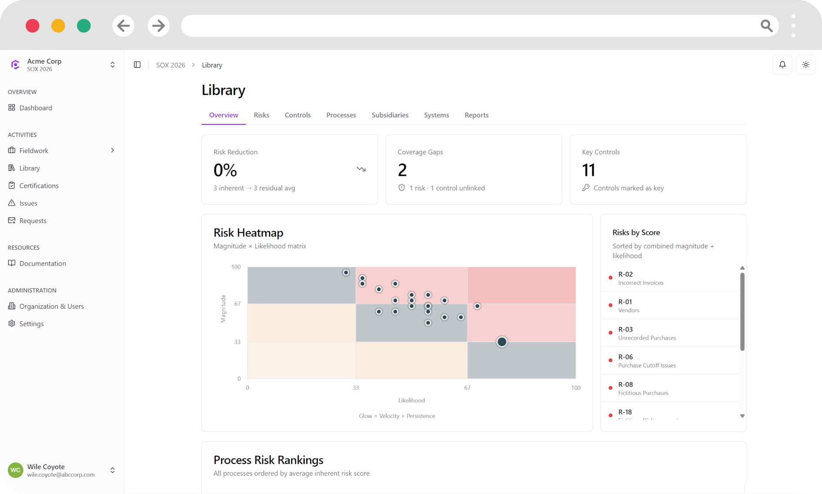
Task: Expand the Fieldwork submenu chevron
Action: [113, 150]
